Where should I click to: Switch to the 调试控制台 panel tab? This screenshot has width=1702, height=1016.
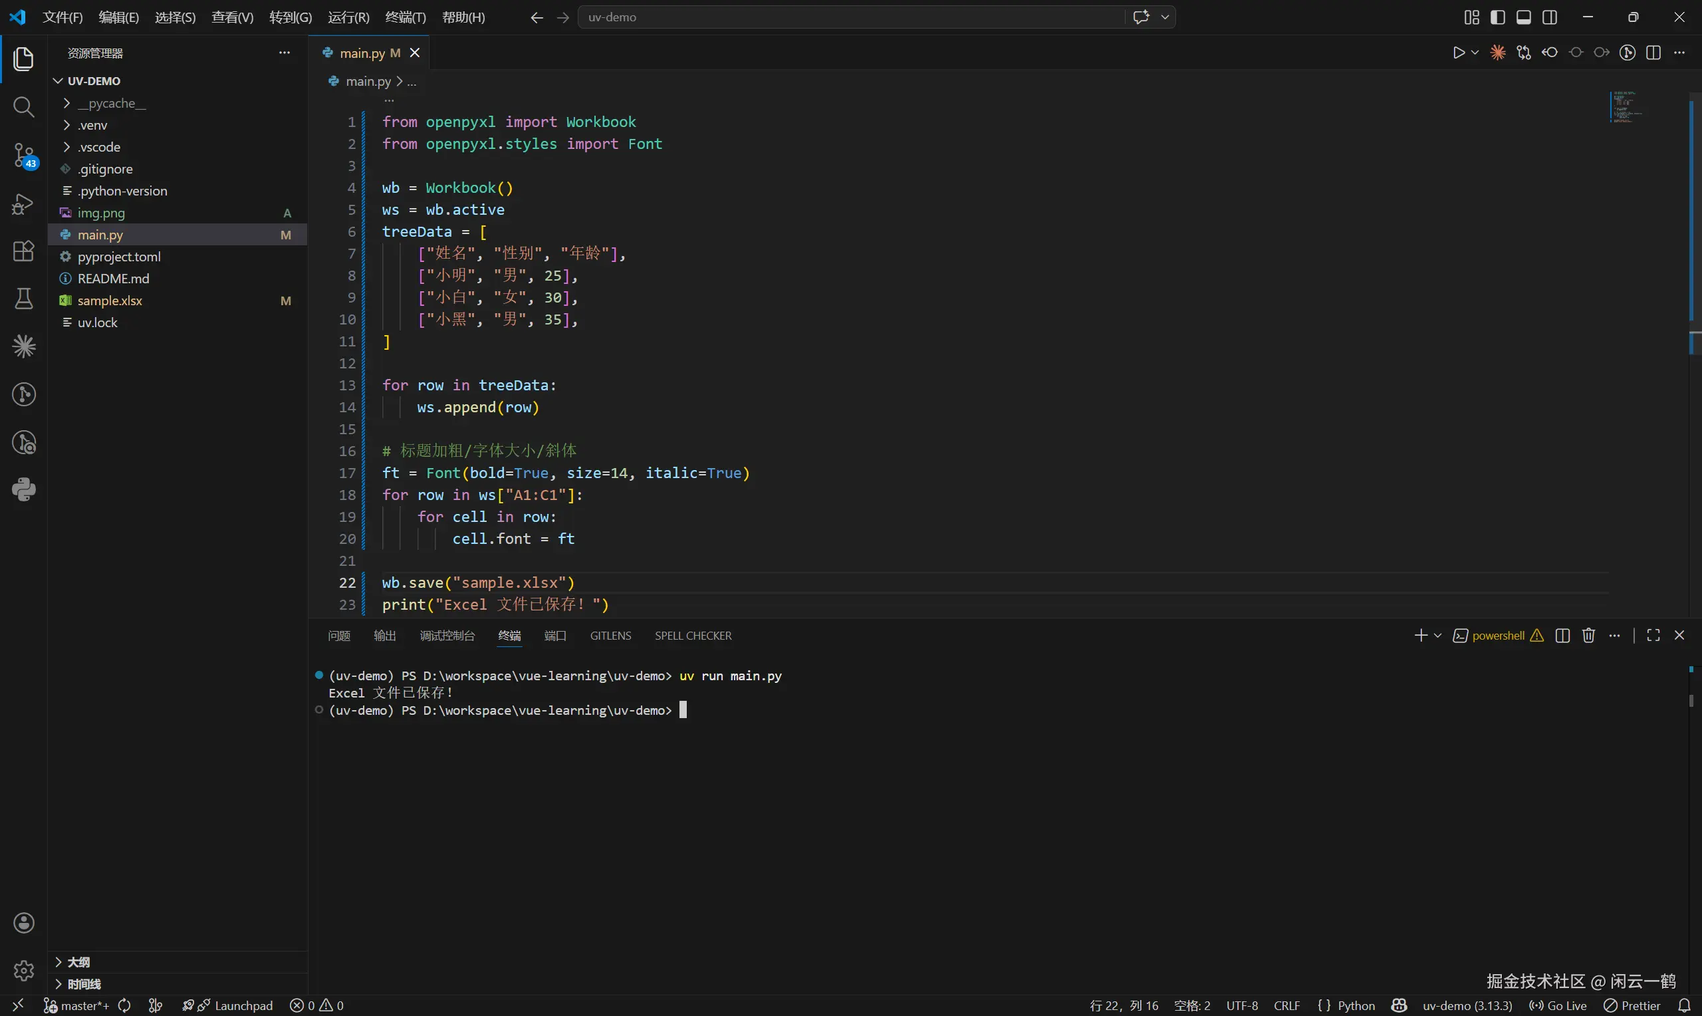[447, 636]
